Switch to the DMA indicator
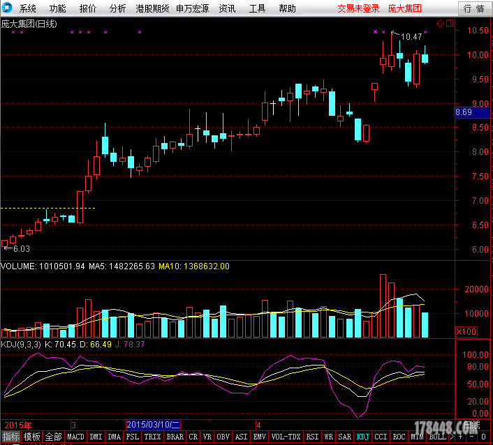Image resolution: width=493 pixels, height=445 pixels. coord(114,437)
